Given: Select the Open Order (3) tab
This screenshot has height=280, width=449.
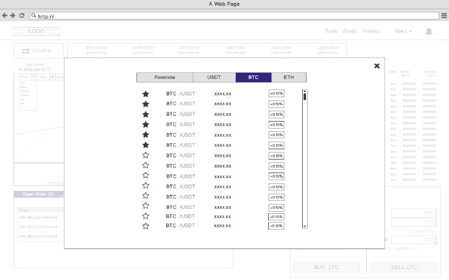Looking at the screenshot, I should (x=38, y=194).
